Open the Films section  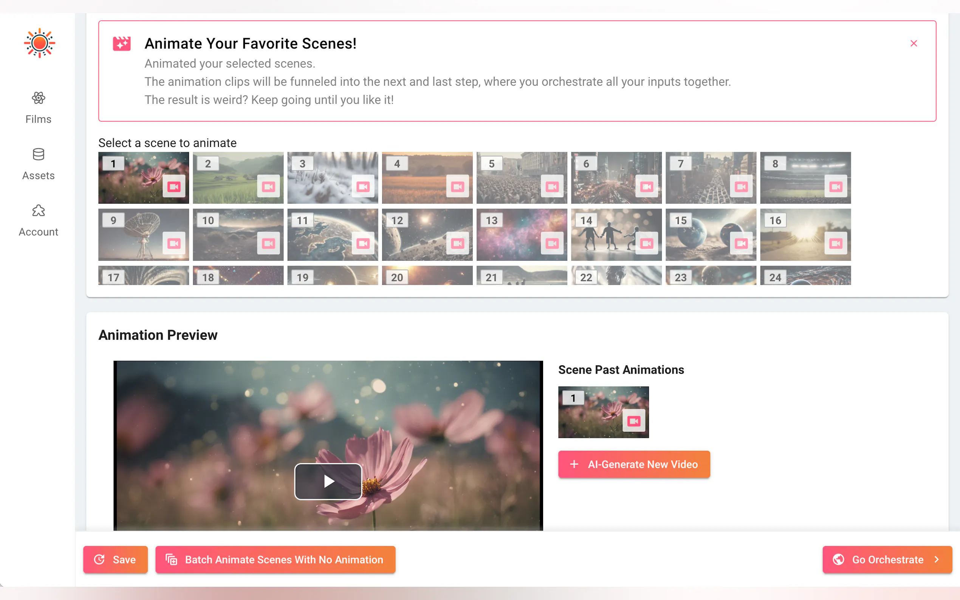[39, 108]
